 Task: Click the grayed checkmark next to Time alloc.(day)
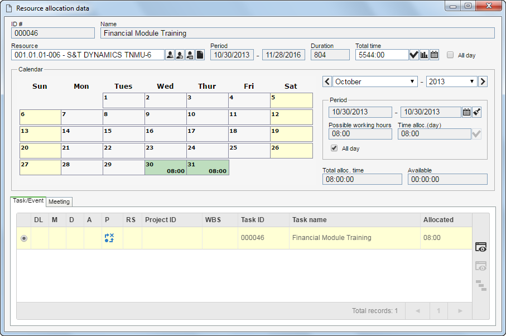[476, 133]
